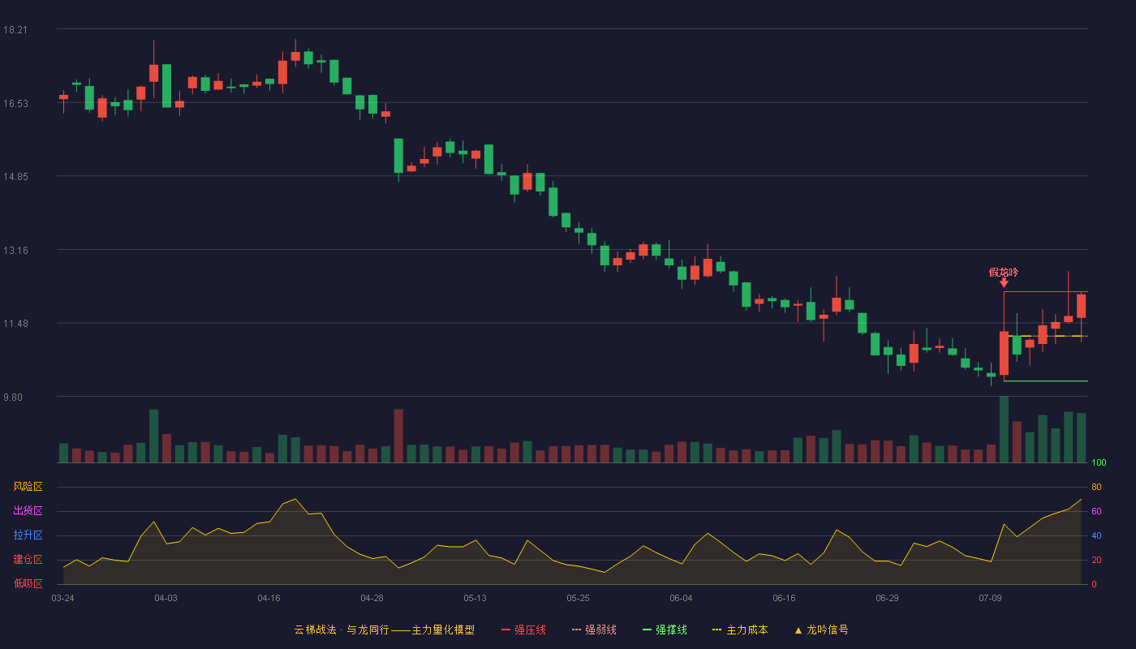
Task: Click the red 强压线 legend line icon
Action: tap(506, 630)
